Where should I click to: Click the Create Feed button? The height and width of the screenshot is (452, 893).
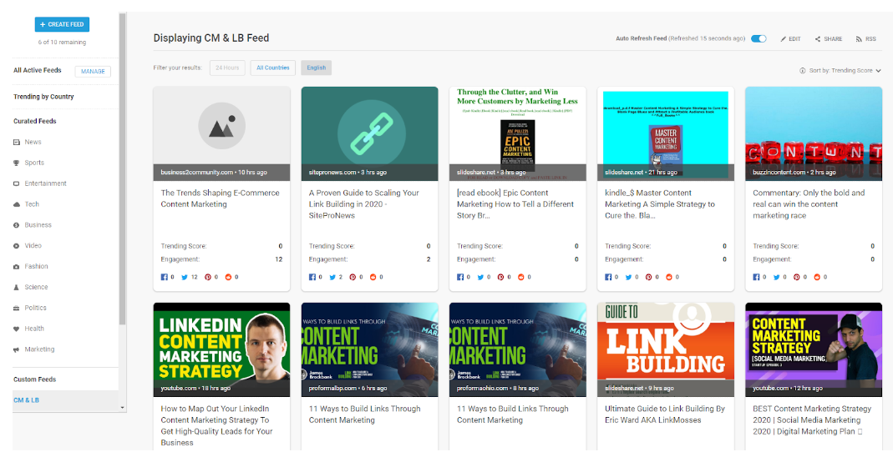[62, 24]
